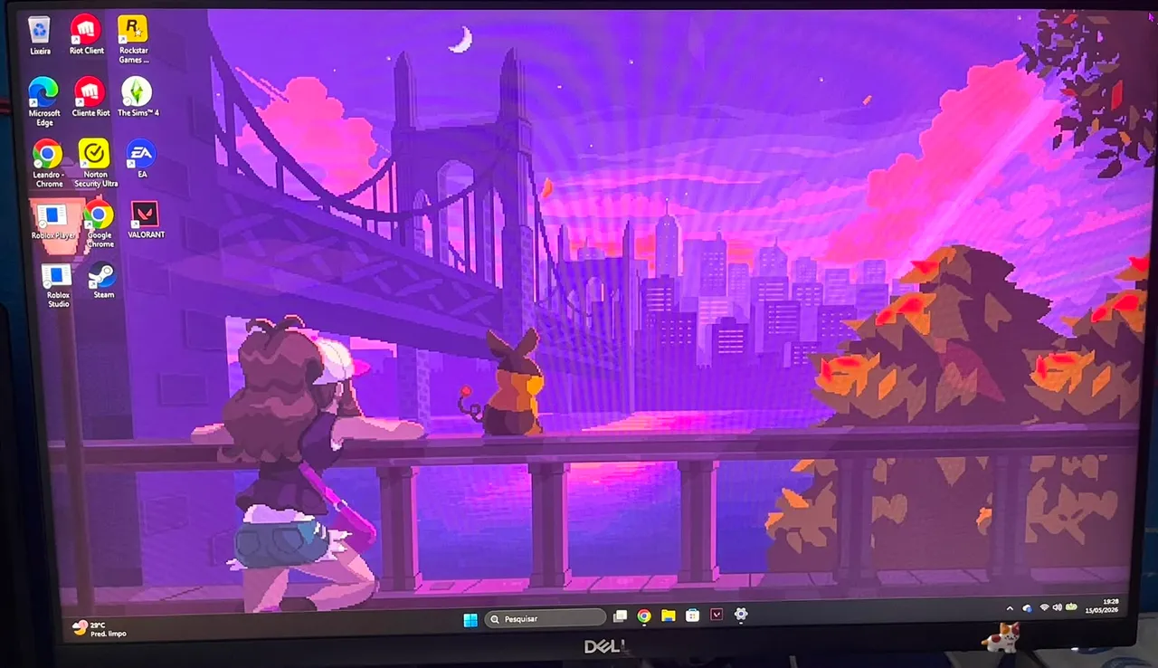This screenshot has width=1158, height=668.
Task: Click the speaker volume tray icon
Action: (1057, 606)
